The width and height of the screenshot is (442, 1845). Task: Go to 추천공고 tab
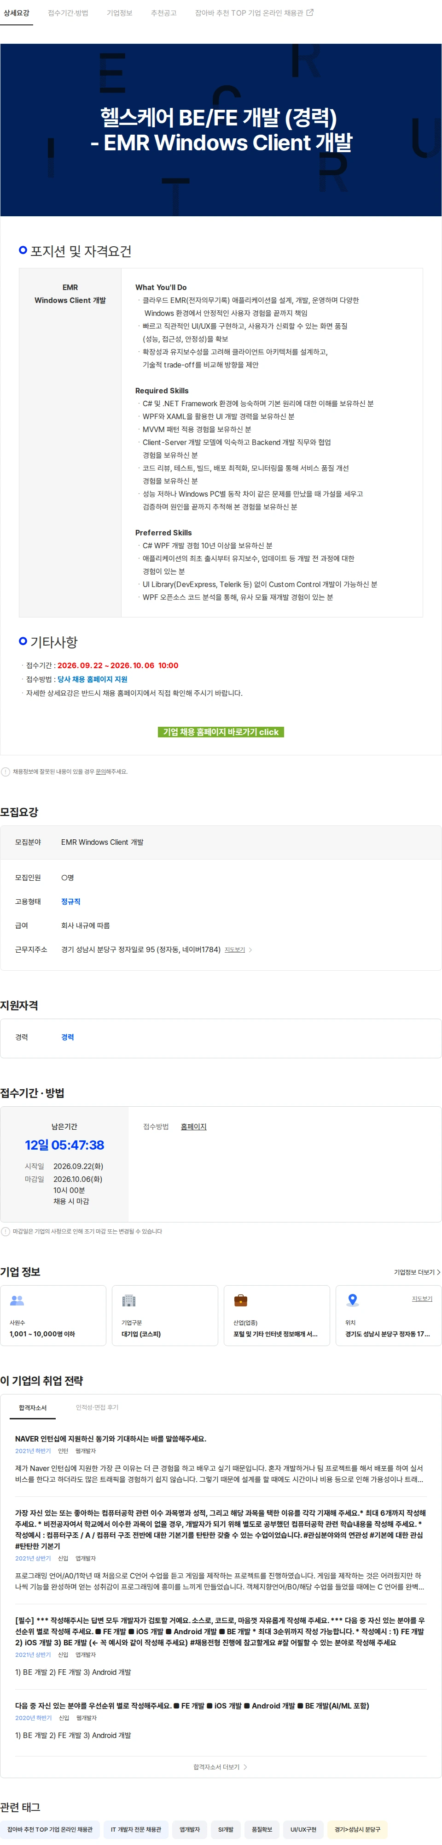[164, 13]
